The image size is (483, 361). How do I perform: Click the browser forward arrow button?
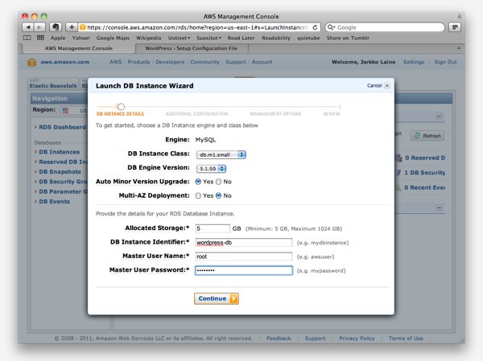40,27
